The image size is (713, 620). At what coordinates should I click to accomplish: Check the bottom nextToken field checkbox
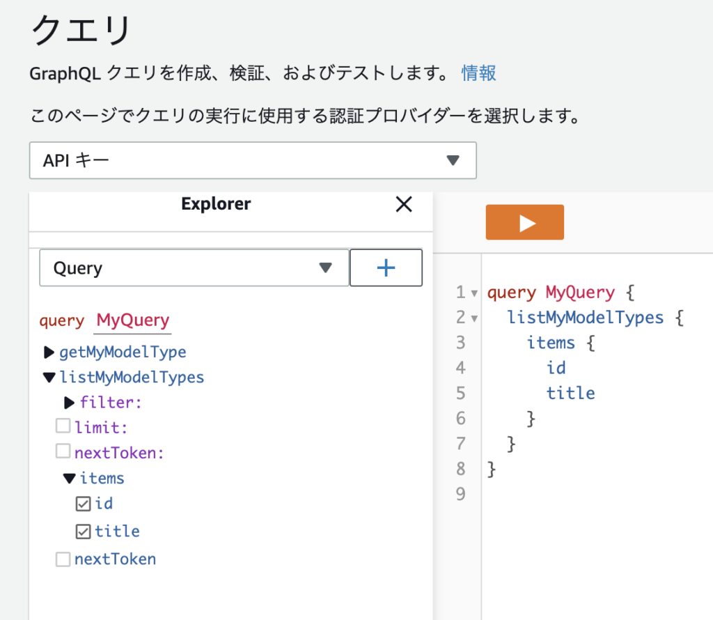tap(63, 559)
